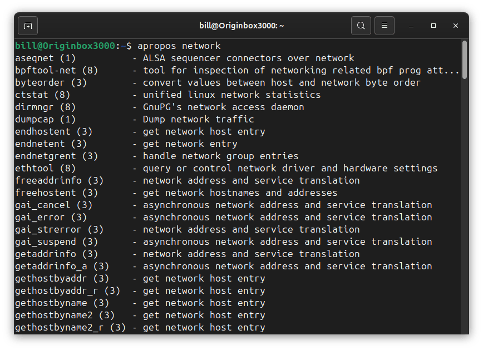Click the bill@Originbox3000 green prompt

[x=65, y=46]
